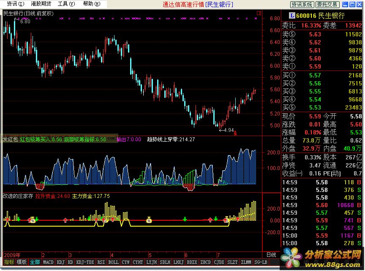Click the red up arrow near month 3
The width and height of the screenshot is (365, 271).
(x=65, y=220)
